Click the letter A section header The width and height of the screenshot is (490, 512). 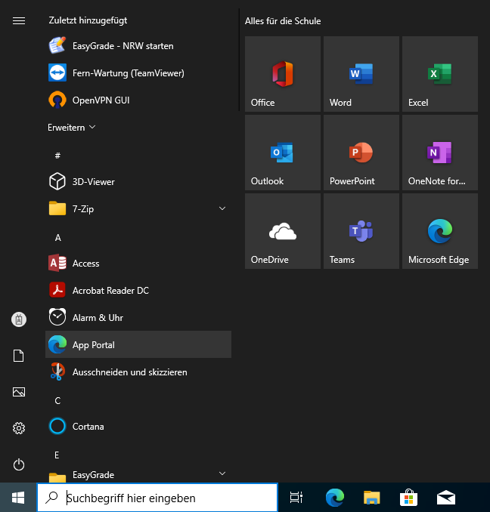click(x=58, y=237)
